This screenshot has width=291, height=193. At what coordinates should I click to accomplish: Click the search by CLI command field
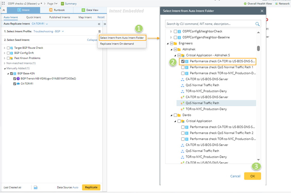pos(210,24)
